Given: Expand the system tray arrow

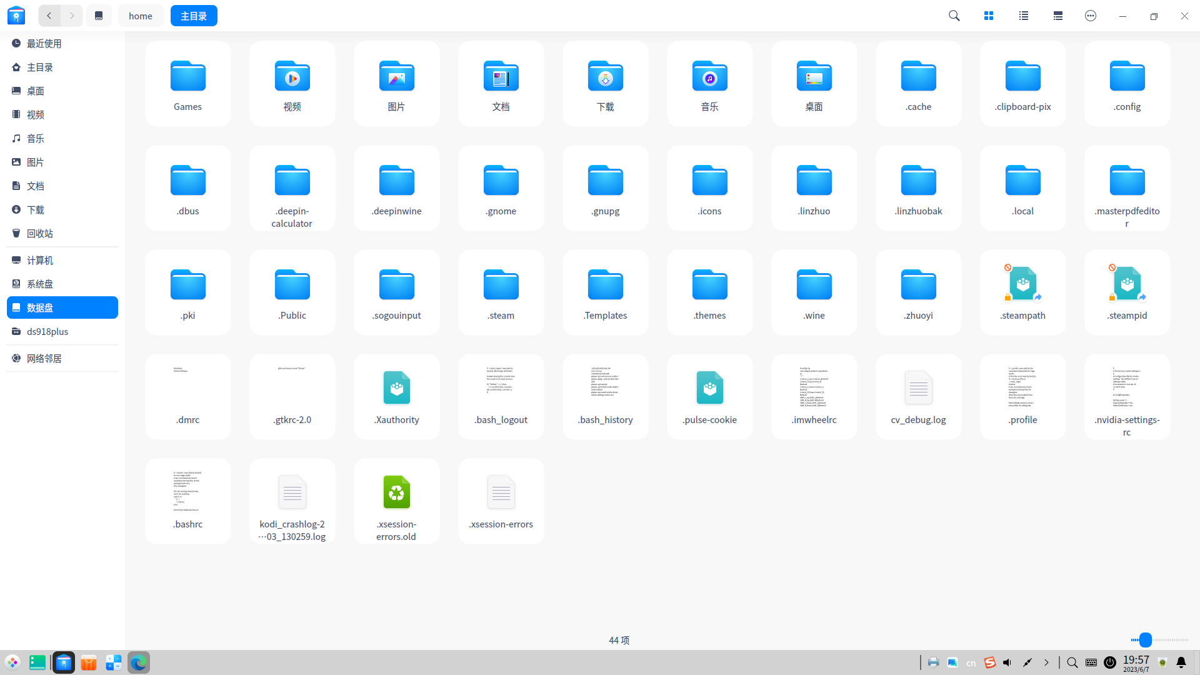Looking at the screenshot, I should click(1046, 662).
